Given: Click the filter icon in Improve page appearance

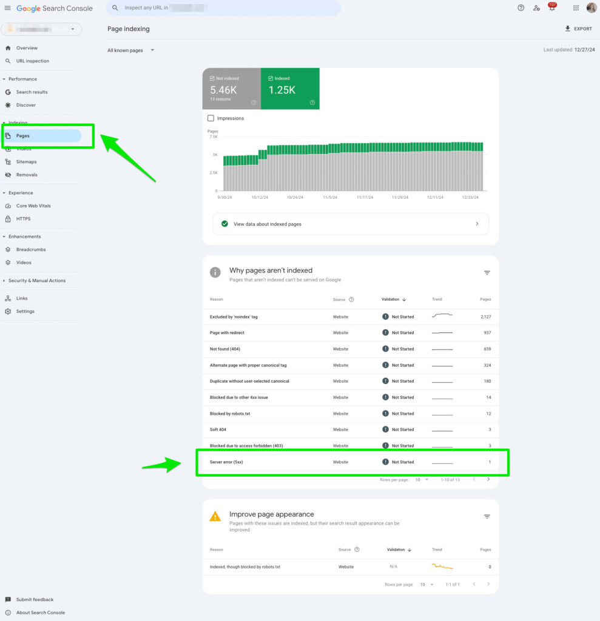Looking at the screenshot, I should [x=487, y=517].
